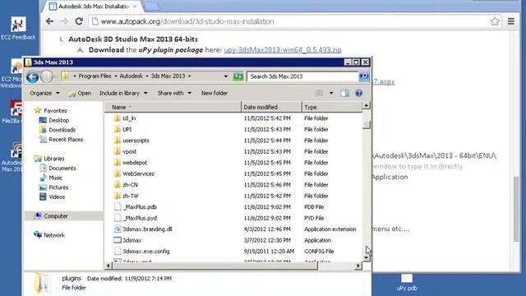Click New folder button
The width and height of the screenshot is (526, 296).
[215, 93]
